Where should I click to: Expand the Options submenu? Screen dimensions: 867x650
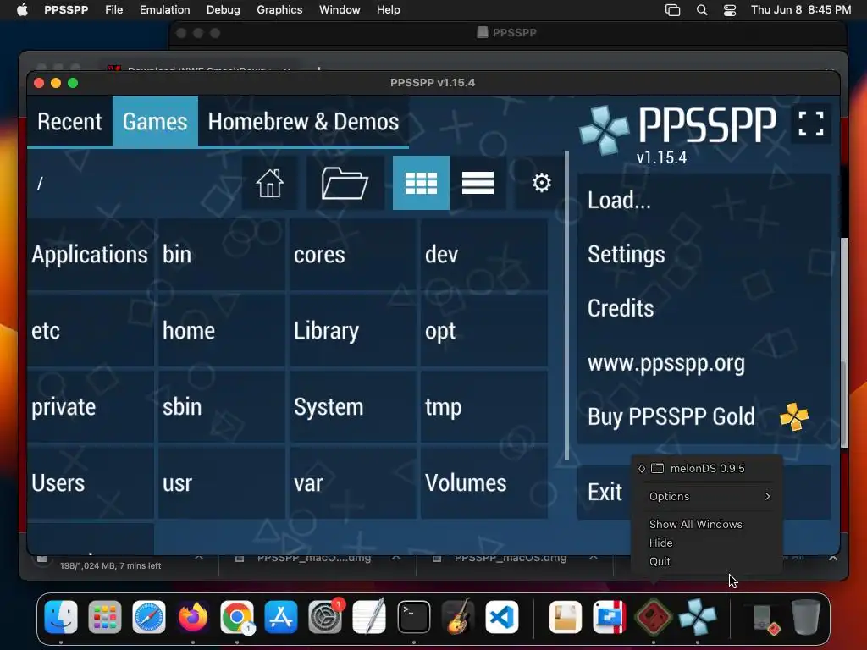[x=707, y=496]
